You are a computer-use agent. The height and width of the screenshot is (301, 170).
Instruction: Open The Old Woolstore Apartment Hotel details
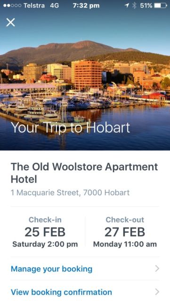tap(84, 173)
